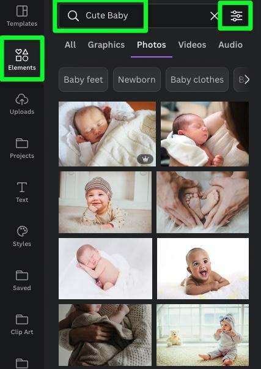Open the search filters icon

pyautogui.click(x=237, y=16)
